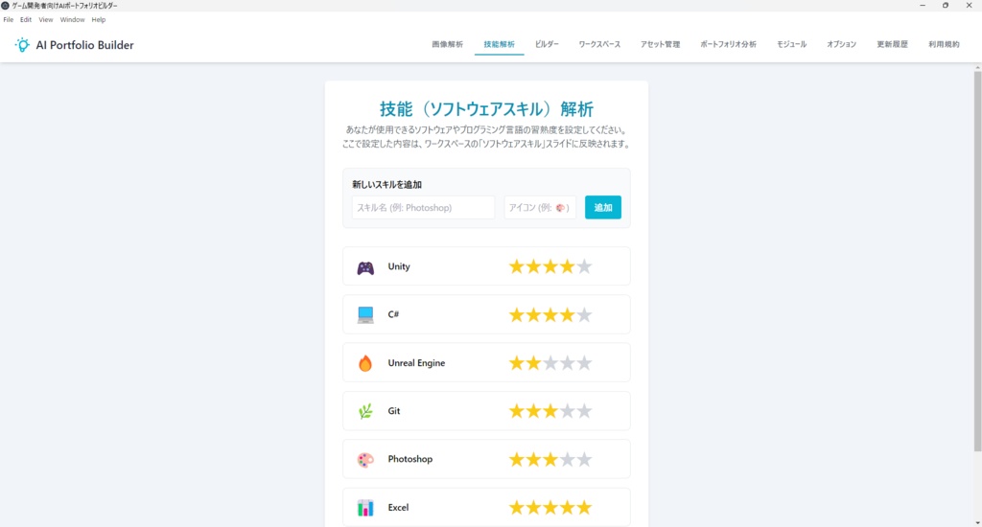
Task: Click the Excel skill name
Action: point(398,508)
